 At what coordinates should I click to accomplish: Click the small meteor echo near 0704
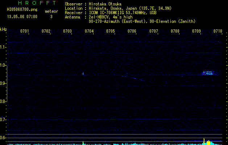[x=83, y=74]
